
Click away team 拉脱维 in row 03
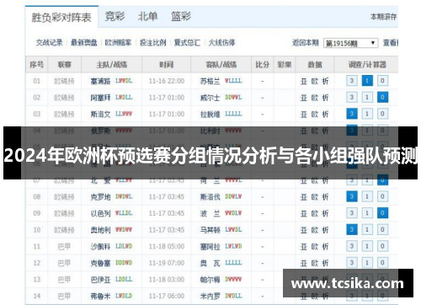(210, 115)
